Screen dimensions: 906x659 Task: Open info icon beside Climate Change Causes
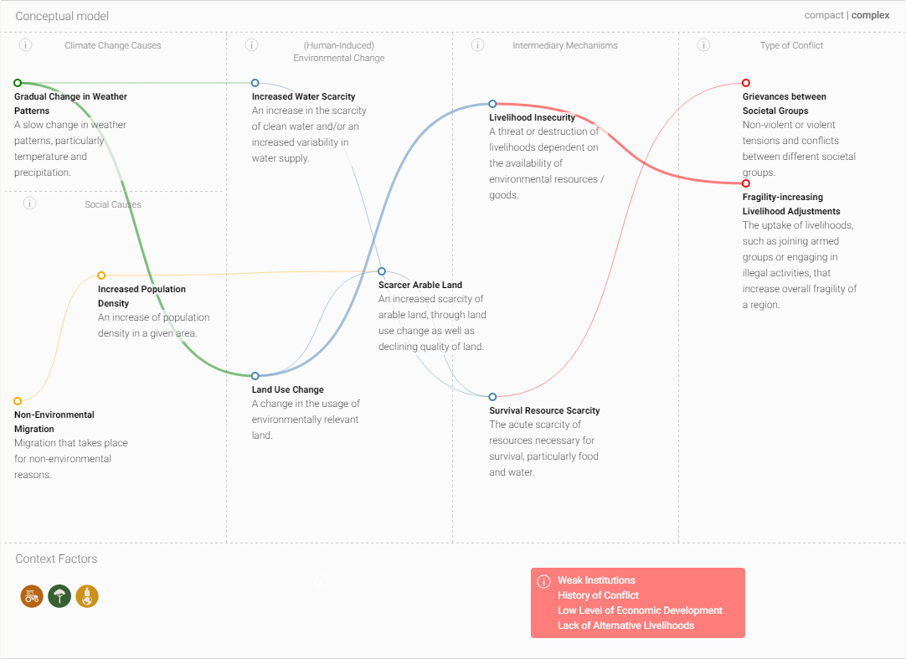[x=26, y=45]
